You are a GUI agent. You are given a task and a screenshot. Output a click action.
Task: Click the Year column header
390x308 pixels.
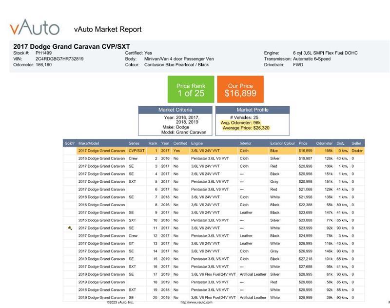165,143
